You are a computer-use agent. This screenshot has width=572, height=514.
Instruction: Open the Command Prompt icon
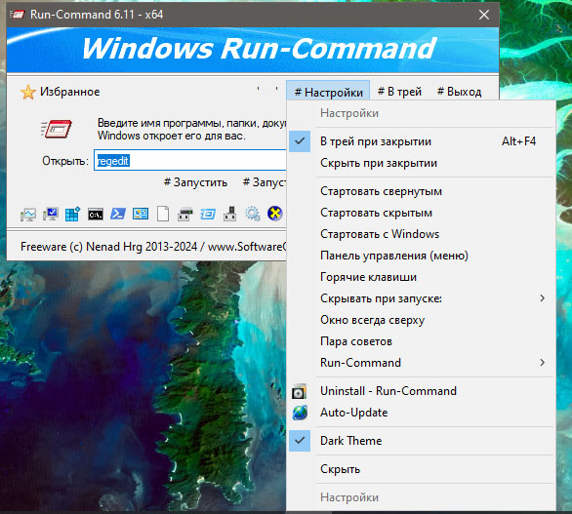[96, 215]
